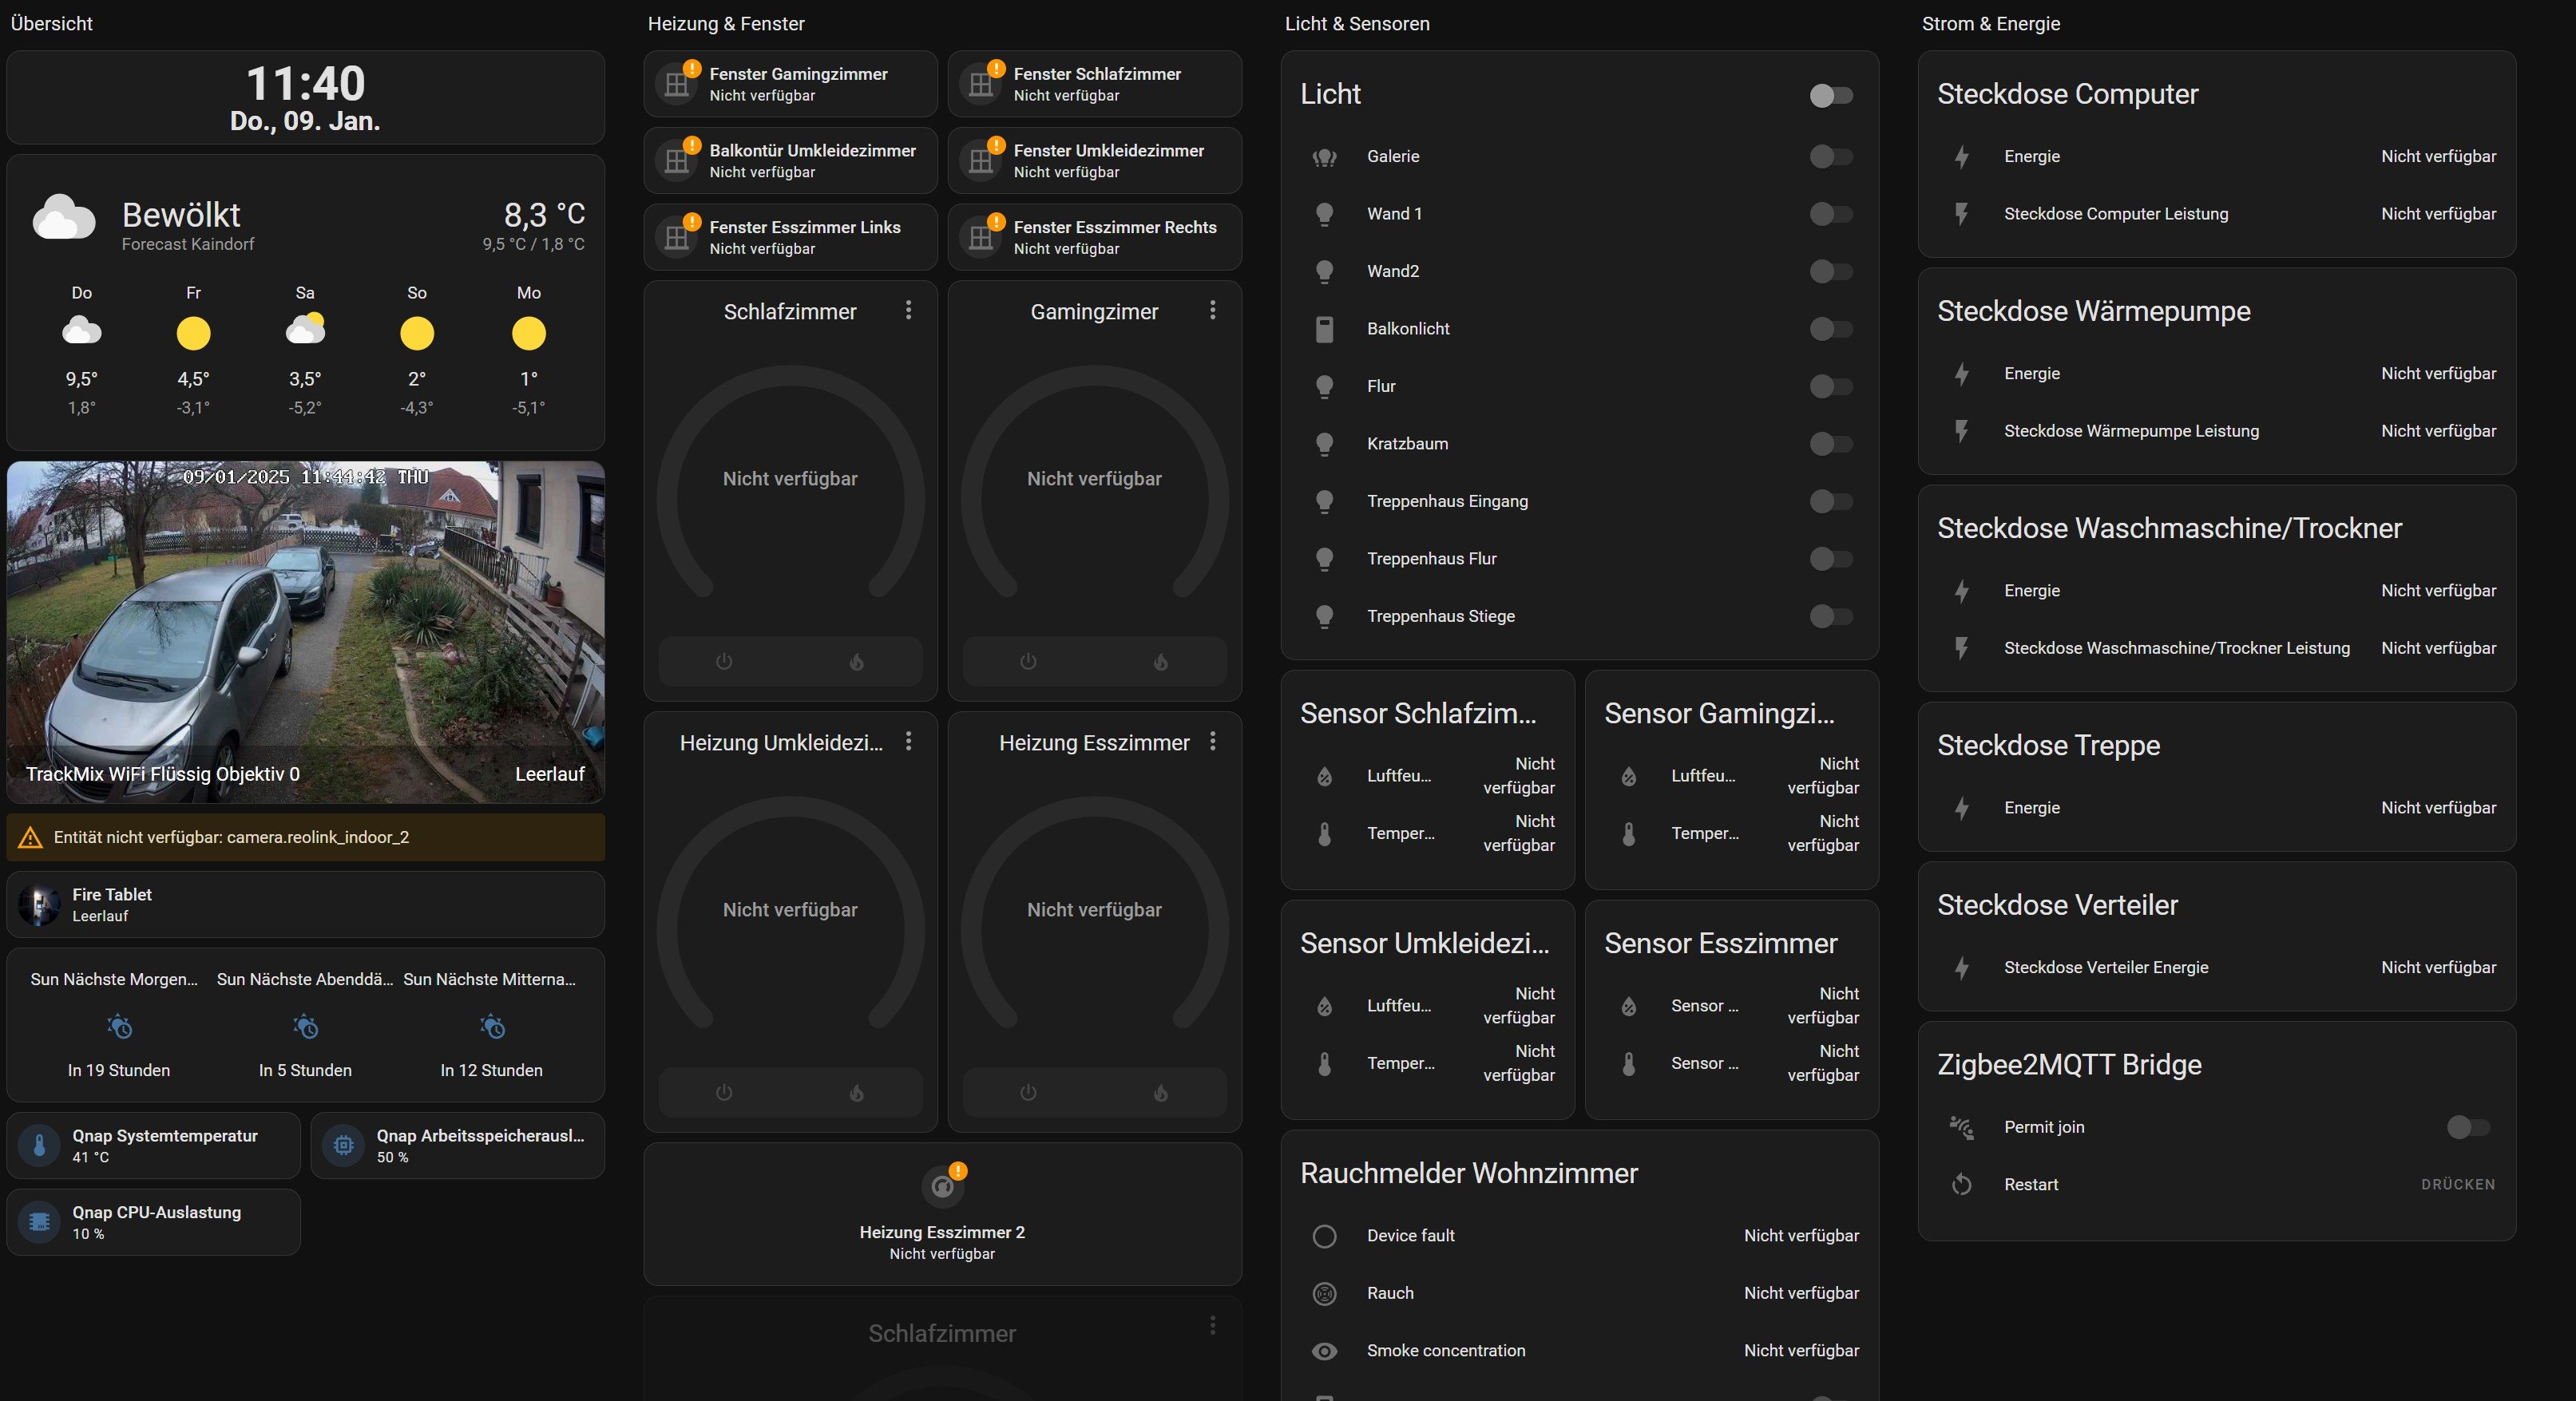Viewport: 2576px width, 1401px height.
Task: Click the humidity icon in Sensor Schlafzimmer
Action: tap(1324, 777)
